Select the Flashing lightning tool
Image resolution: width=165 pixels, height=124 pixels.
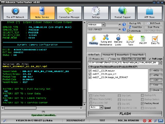pos(93,40)
